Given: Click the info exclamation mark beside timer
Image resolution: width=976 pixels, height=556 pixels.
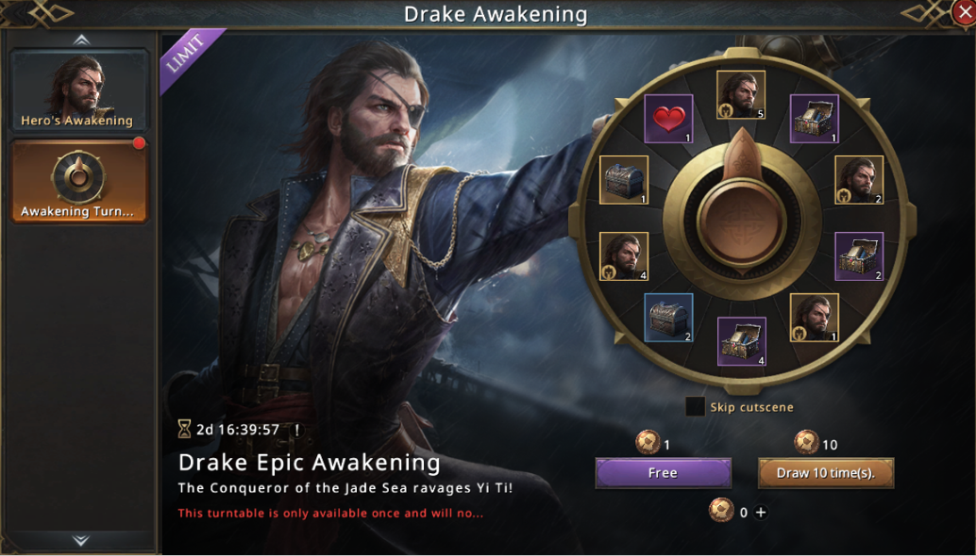Looking at the screenshot, I should pyautogui.click(x=297, y=430).
